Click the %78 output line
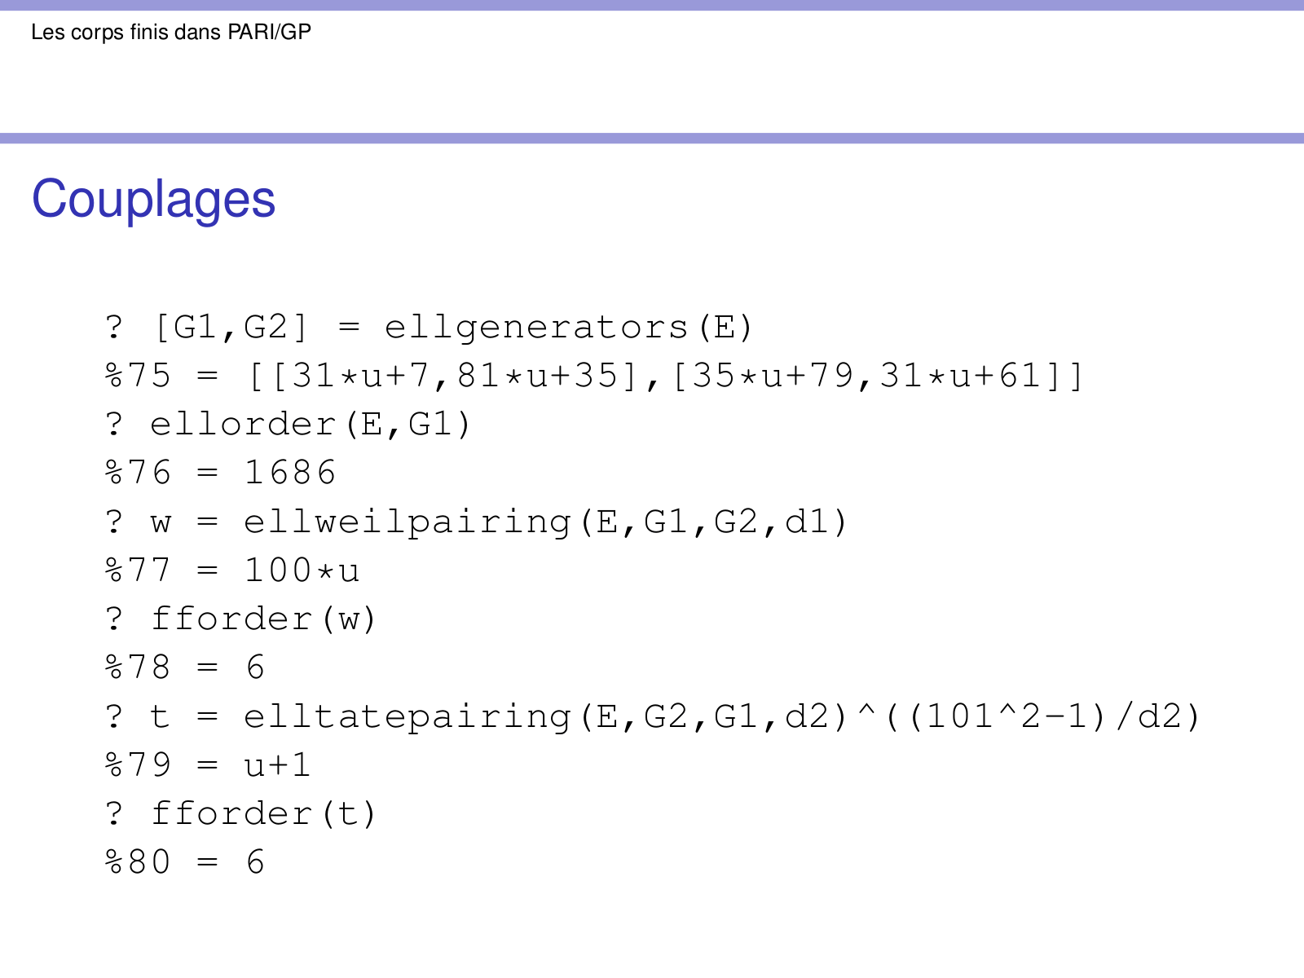 click(x=185, y=667)
